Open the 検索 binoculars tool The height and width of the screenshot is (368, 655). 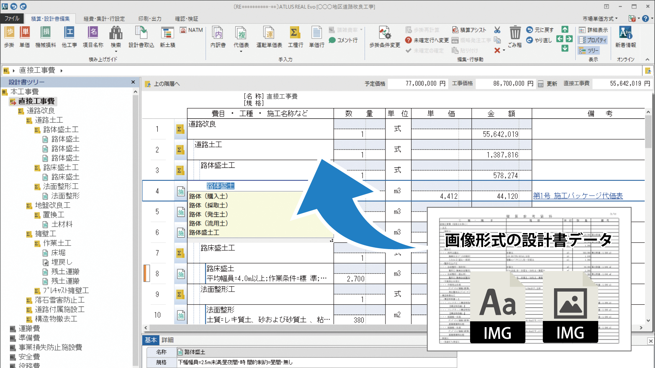[116, 37]
